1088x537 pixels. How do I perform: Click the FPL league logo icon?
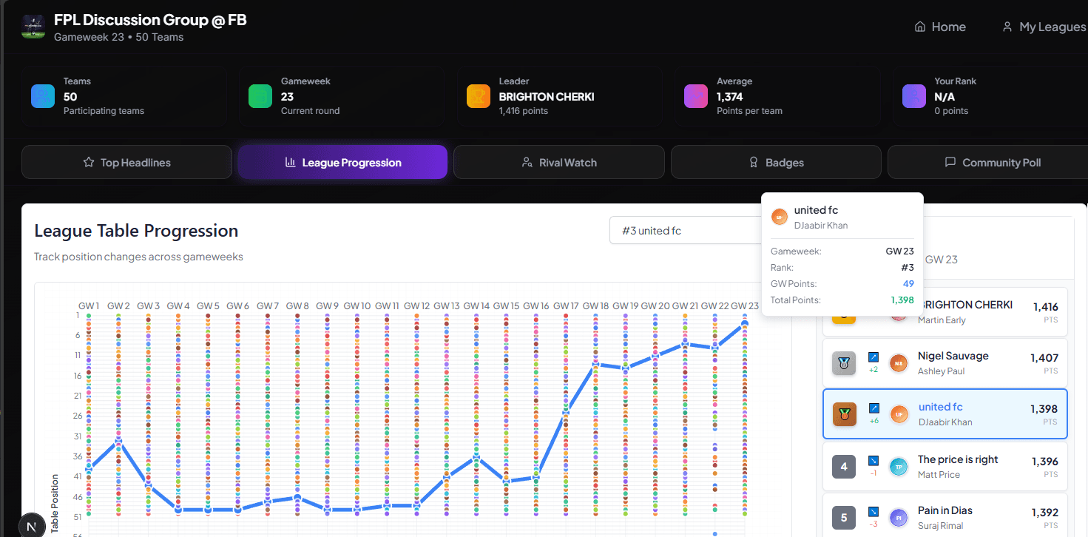tap(33, 27)
